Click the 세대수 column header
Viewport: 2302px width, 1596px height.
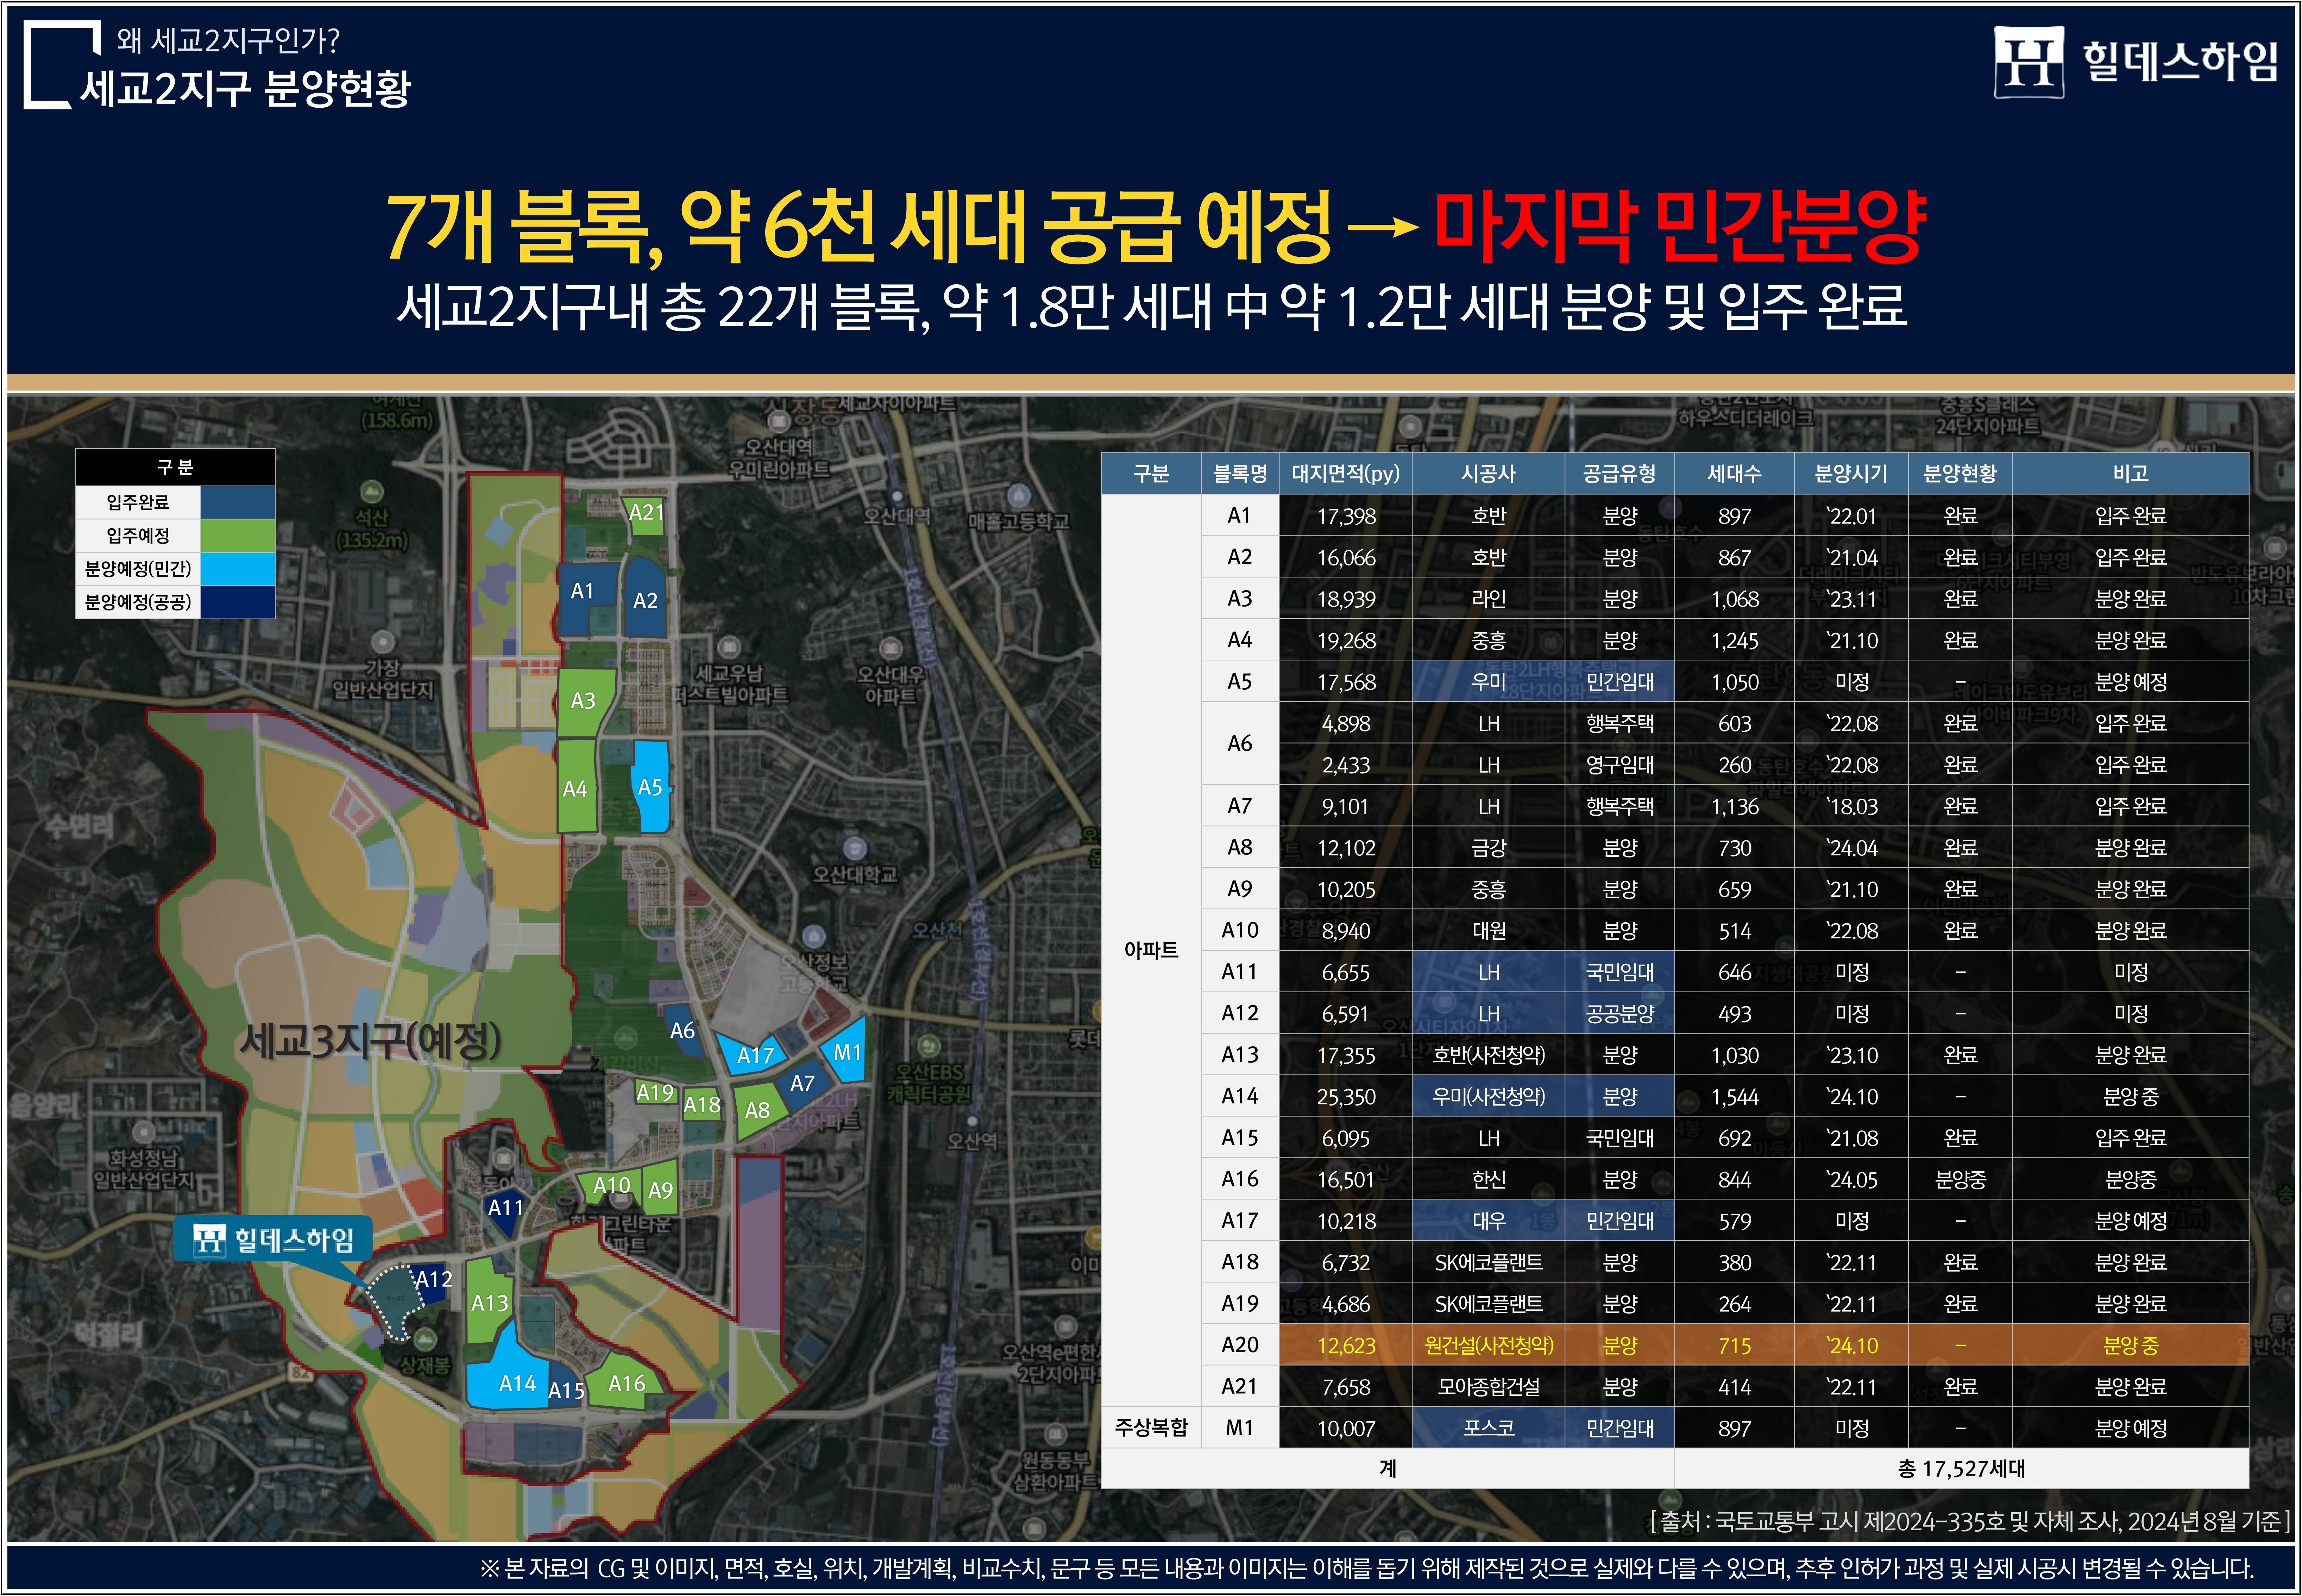(x=1734, y=473)
